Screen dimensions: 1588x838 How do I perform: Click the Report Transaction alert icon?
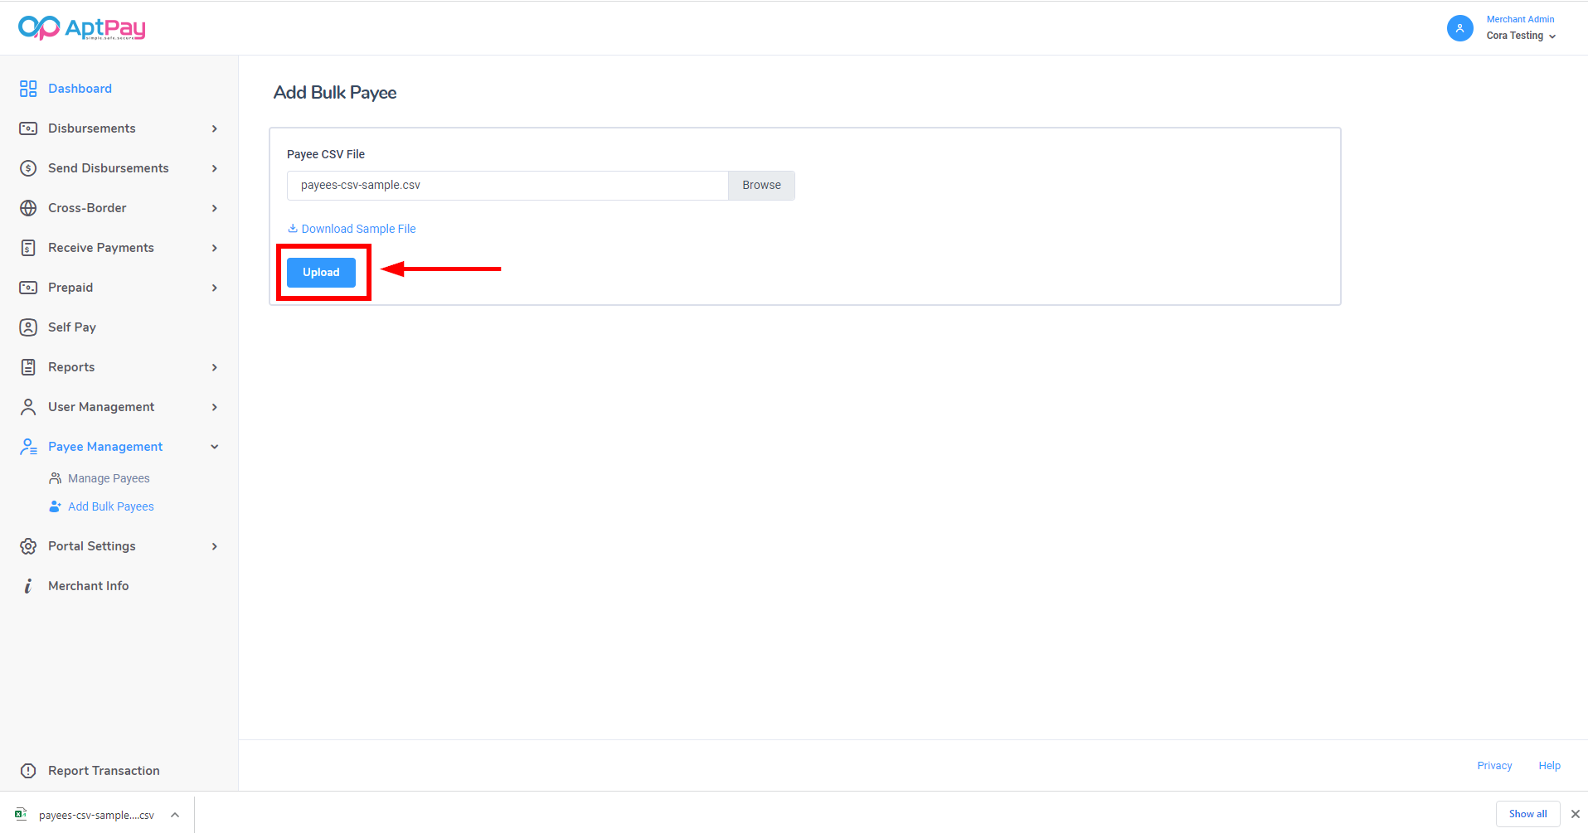tap(28, 771)
